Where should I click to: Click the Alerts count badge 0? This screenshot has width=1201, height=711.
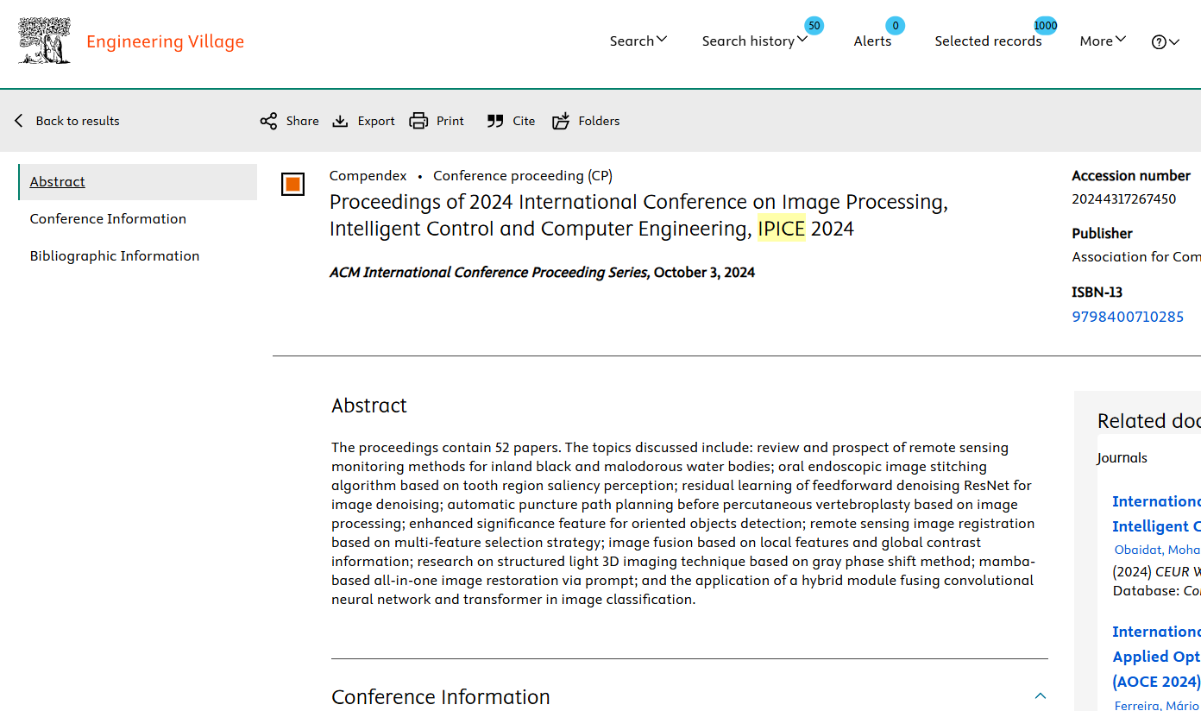click(x=896, y=26)
